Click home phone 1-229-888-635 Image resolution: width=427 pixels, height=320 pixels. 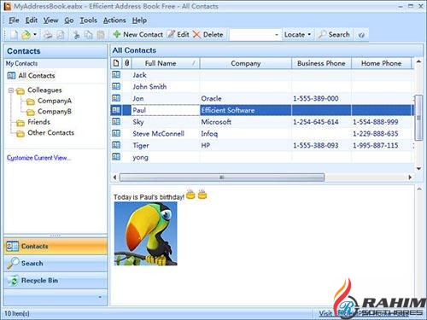tap(376, 134)
